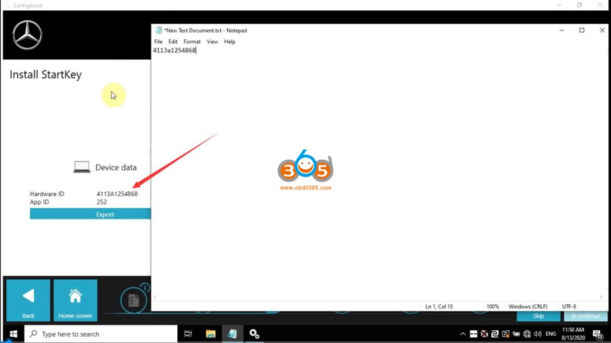
Task: Click white dashes tray icon
Action: pos(473,334)
